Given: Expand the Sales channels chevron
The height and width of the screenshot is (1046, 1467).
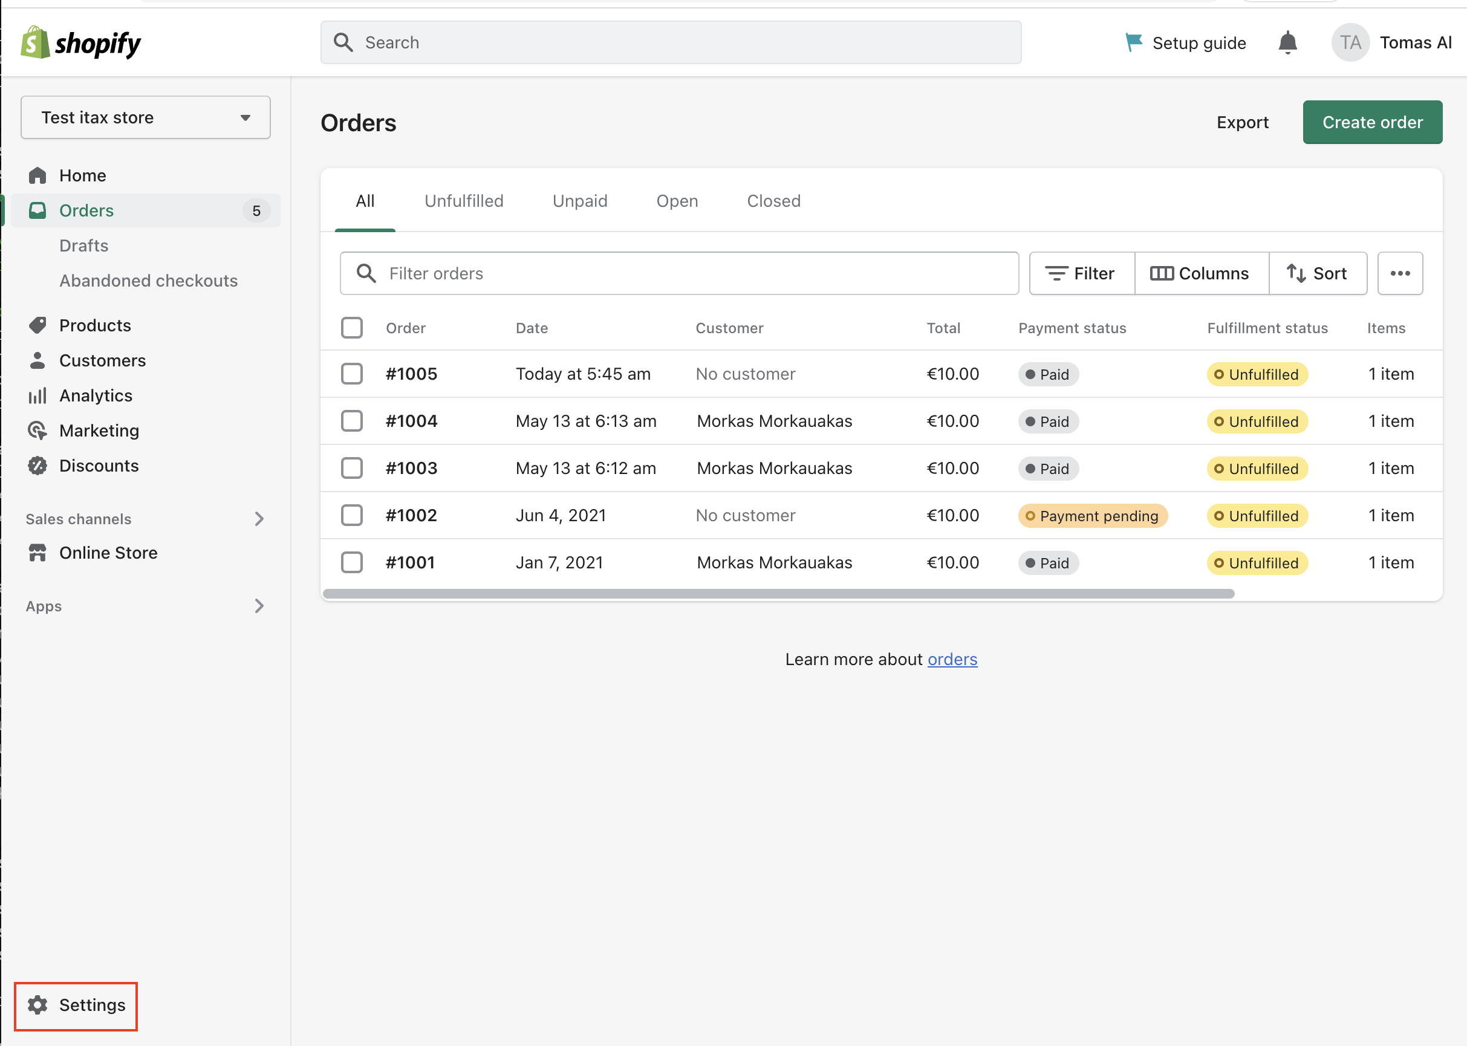Looking at the screenshot, I should click(259, 519).
